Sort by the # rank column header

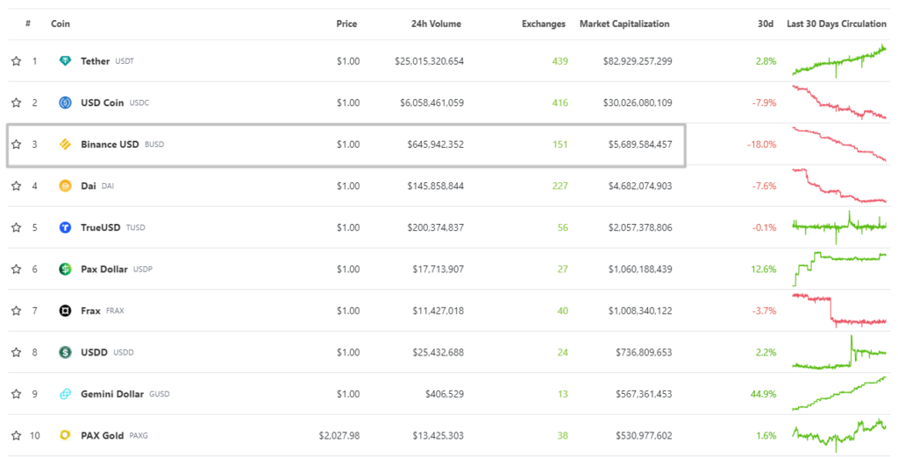[28, 24]
